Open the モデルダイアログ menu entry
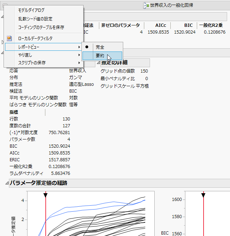The width and height of the screenshot is (230, 236). [x=31, y=10]
